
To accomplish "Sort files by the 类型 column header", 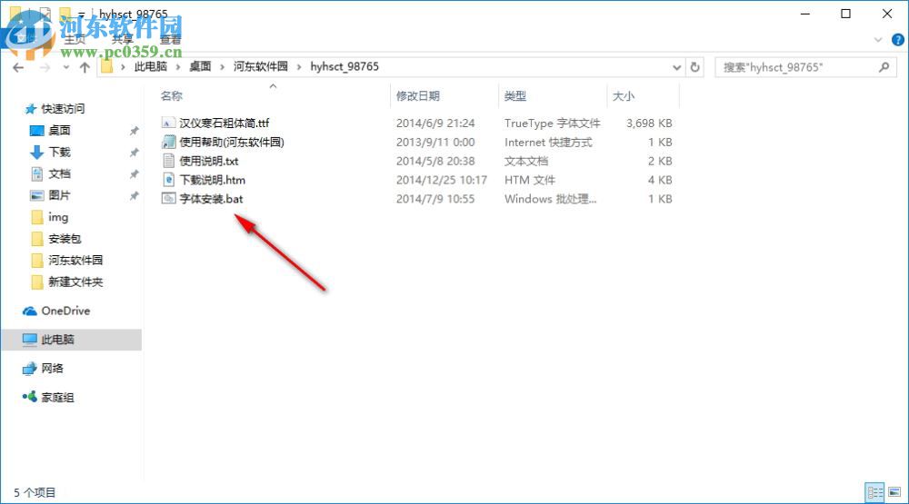I will [x=515, y=96].
